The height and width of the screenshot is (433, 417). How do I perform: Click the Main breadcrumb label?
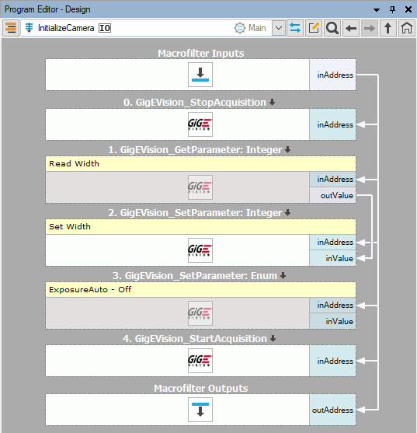coord(257,28)
